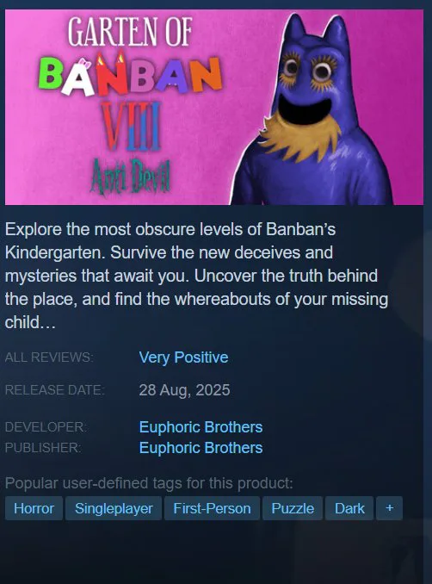Open the Euphoric Brothers developer link

pos(201,427)
